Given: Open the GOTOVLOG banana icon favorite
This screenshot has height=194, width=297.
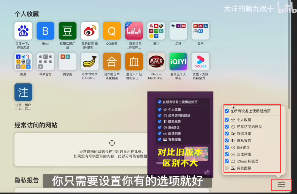Looking at the screenshot, I should [90, 61].
